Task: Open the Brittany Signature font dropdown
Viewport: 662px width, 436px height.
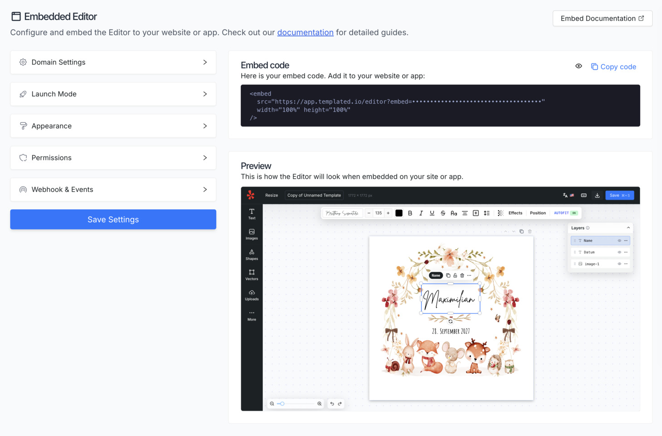Action: click(x=342, y=213)
